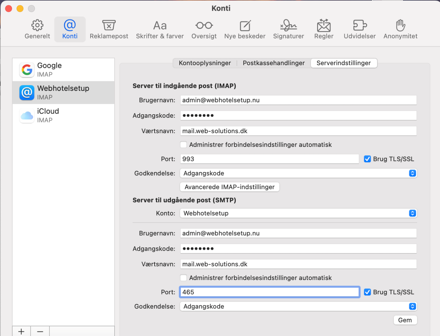The width and height of the screenshot is (440, 336).
Task: Open the Reklamepost settings
Action: point(109,29)
